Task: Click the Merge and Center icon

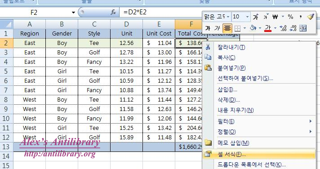Action: [x=303, y=28]
